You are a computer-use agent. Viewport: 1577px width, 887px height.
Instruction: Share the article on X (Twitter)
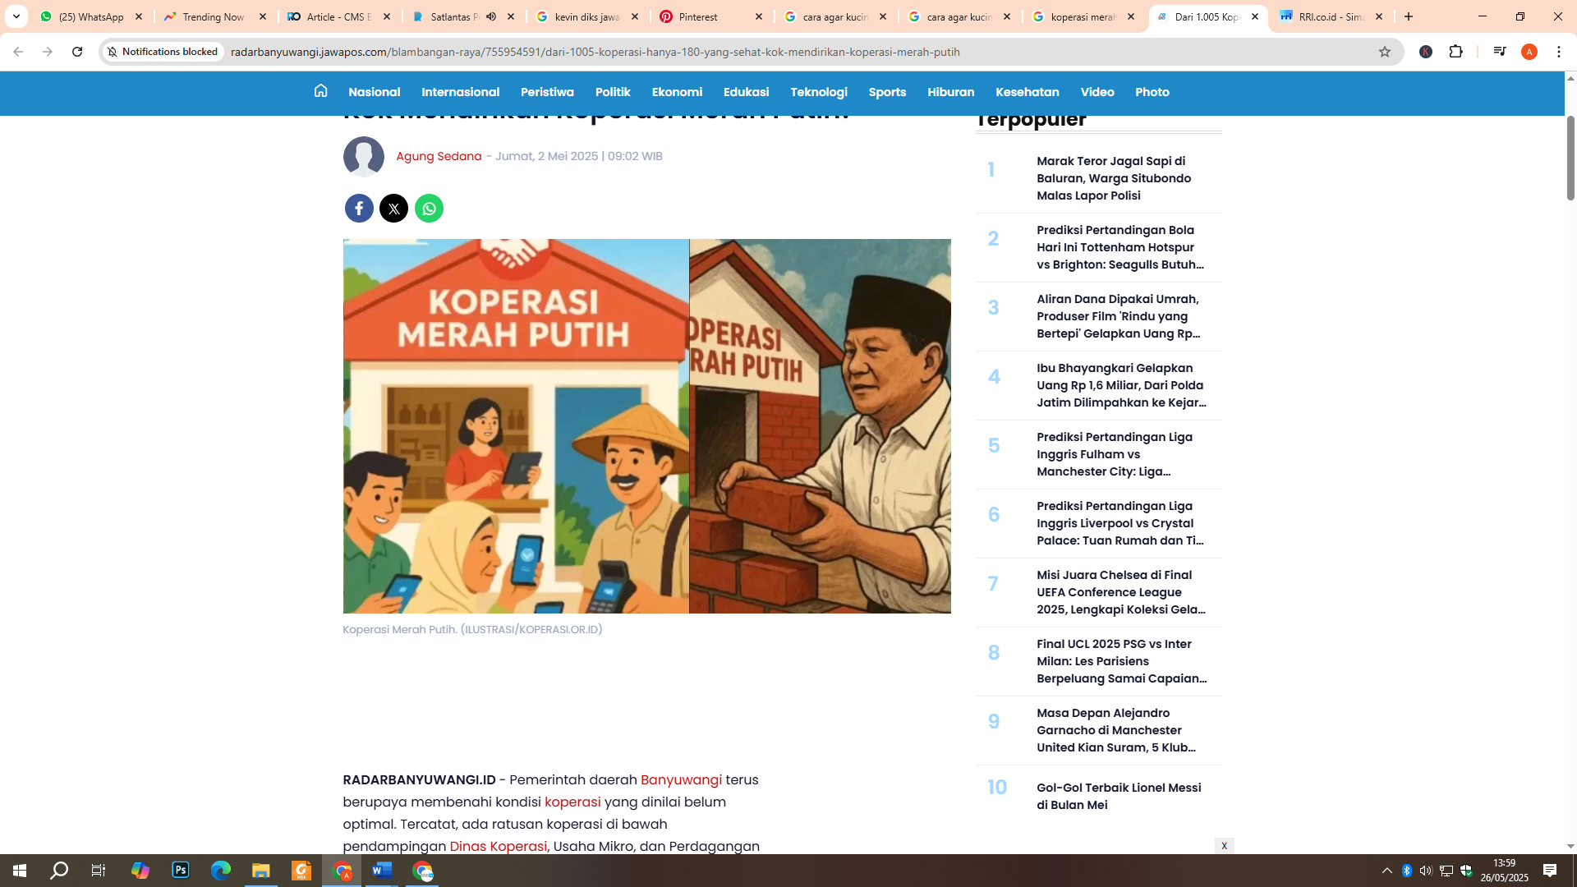point(393,208)
